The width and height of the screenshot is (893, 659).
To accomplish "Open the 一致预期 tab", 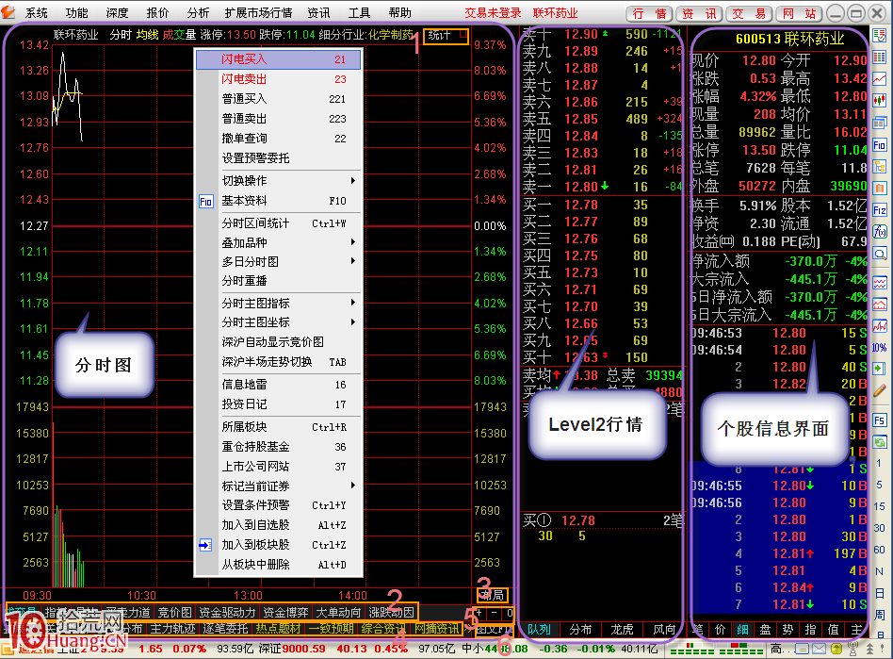I will click(331, 629).
